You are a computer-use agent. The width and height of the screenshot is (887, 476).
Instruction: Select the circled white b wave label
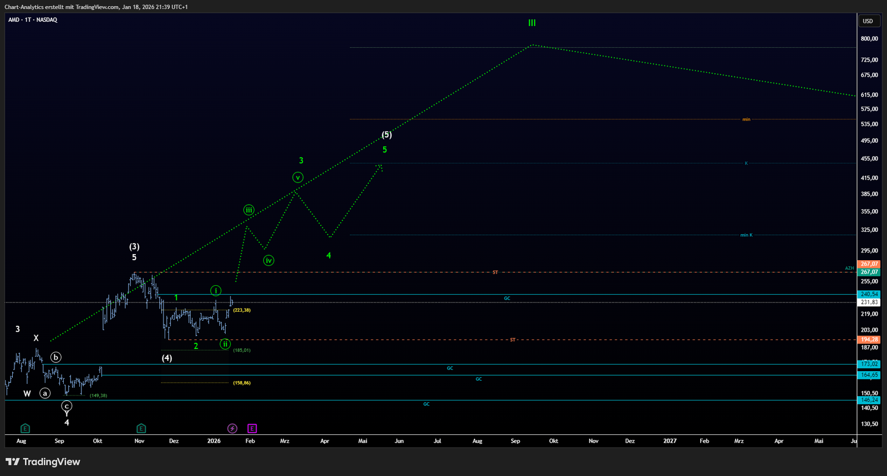click(x=55, y=357)
